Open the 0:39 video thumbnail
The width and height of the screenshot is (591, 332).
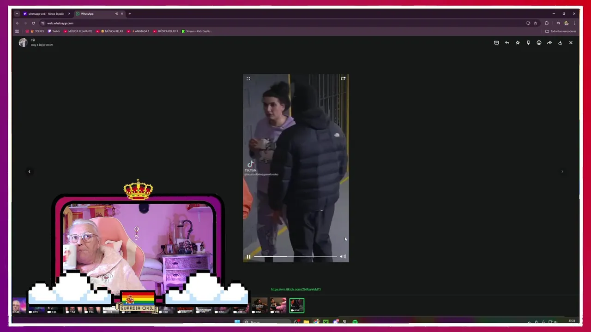[x=278, y=306]
